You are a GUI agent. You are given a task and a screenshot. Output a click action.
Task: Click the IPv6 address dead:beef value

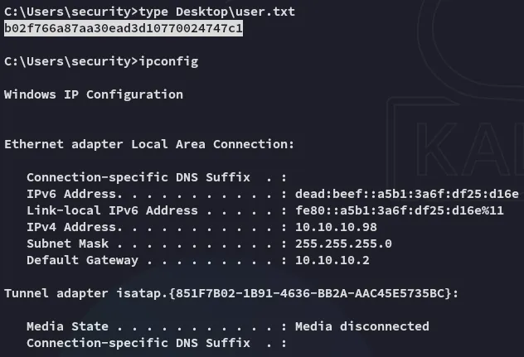point(406,194)
